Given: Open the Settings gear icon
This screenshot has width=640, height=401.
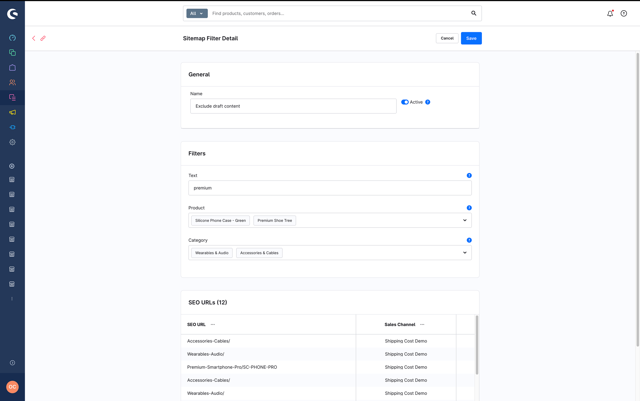Looking at the screenshot, I should tap(12, 142).
